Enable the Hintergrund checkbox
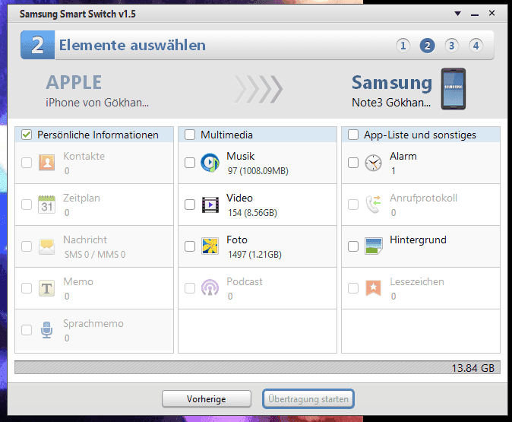The image size is (512, 422). click(353, 246)
